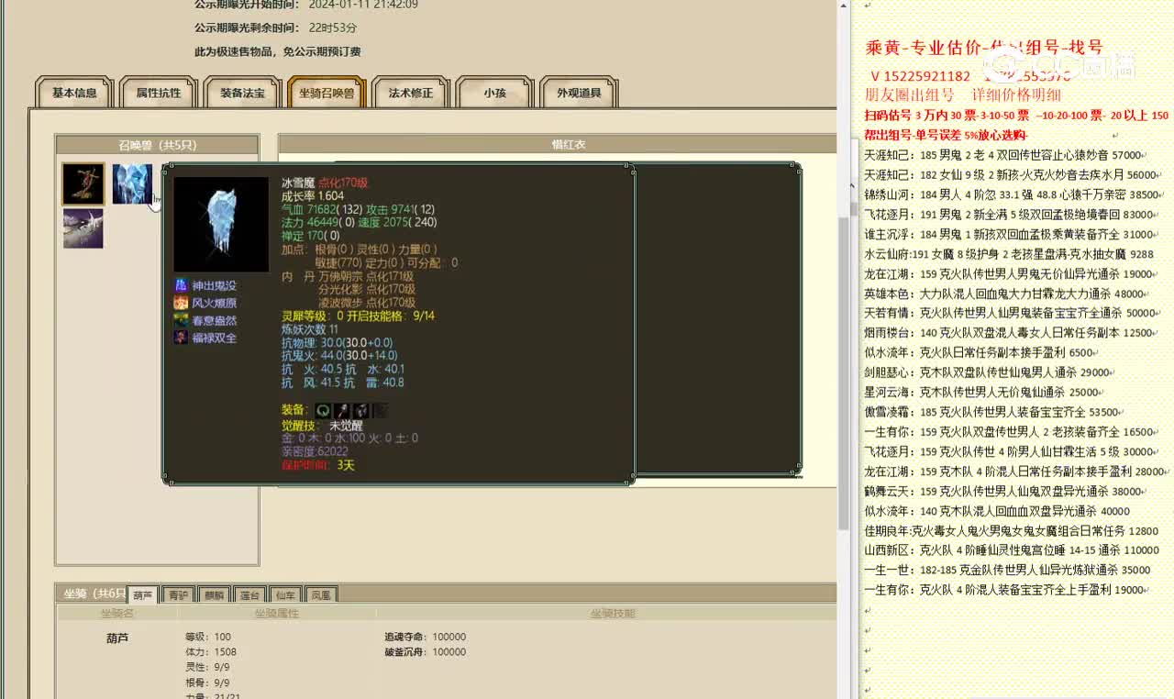Click the 春意盎然 skill icon
Image resolution: width=1174 pixels, height=699 pixels.
(x=181, y=320)
